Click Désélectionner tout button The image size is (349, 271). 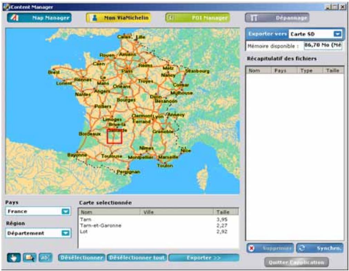click(137, 258)
